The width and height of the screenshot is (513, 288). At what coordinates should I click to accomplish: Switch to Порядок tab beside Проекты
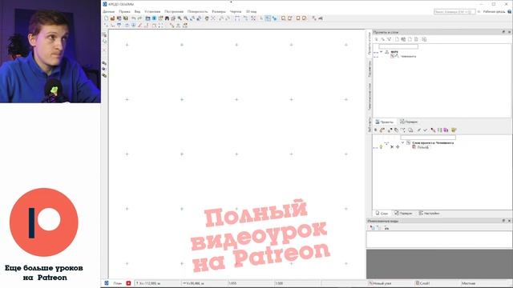[409, 122]
